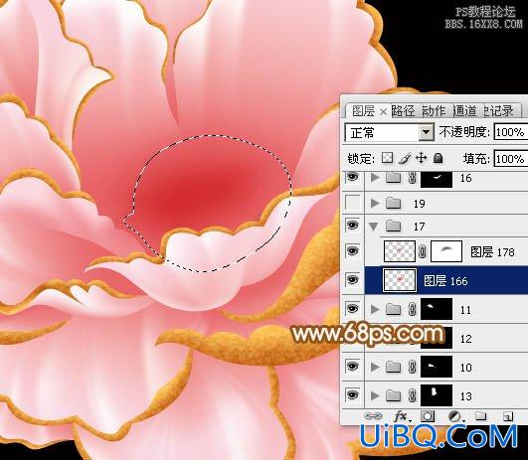The width and height of the screenshot is (528, 460).
Task: Hide layer 图层 178
Action: [x=352, y=251]
